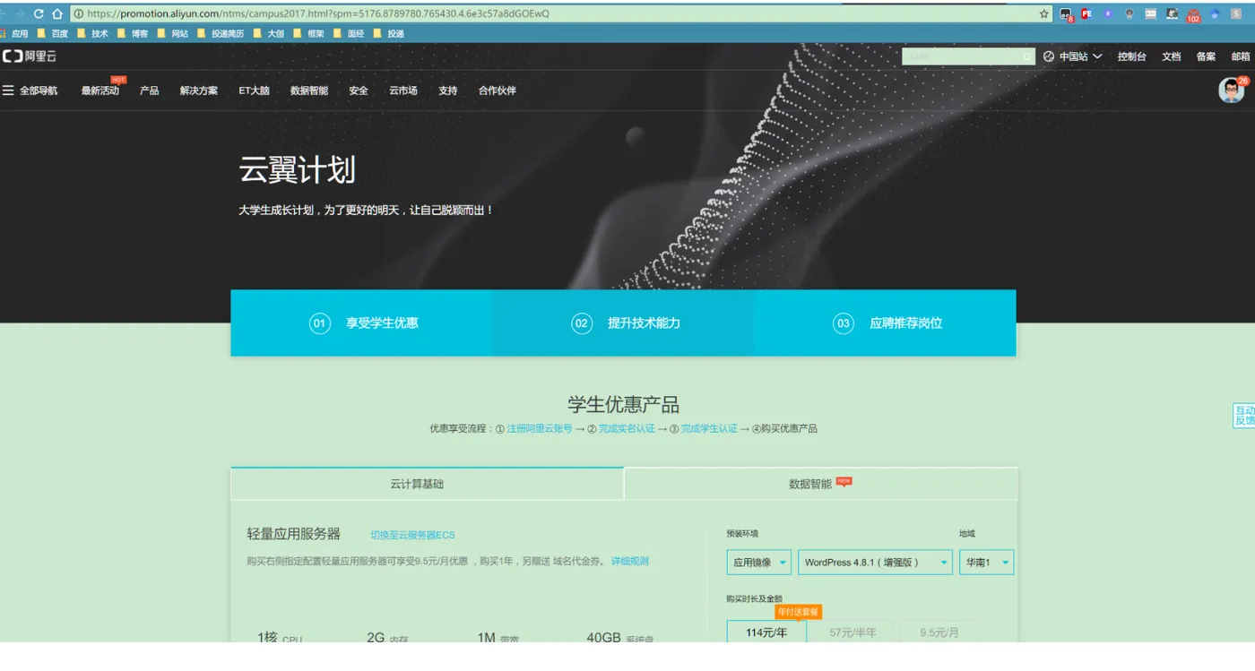Open 安全 nav menu
The image size is (1255, 671).
pos(359,90)
